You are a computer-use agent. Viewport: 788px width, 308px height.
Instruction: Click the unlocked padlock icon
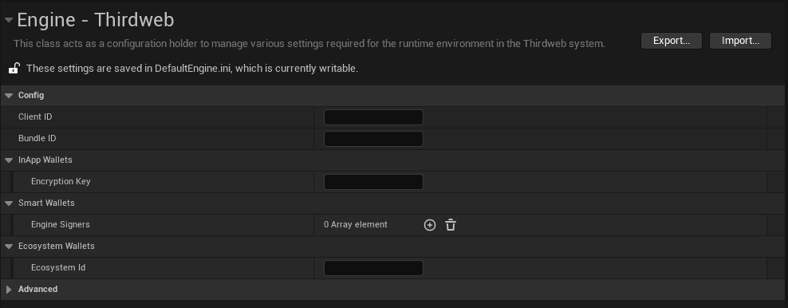14,69
